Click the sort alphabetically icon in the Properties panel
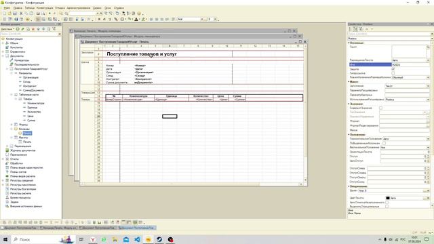The width and height of the screenshot is (434, 244). (x=350, y=29)
